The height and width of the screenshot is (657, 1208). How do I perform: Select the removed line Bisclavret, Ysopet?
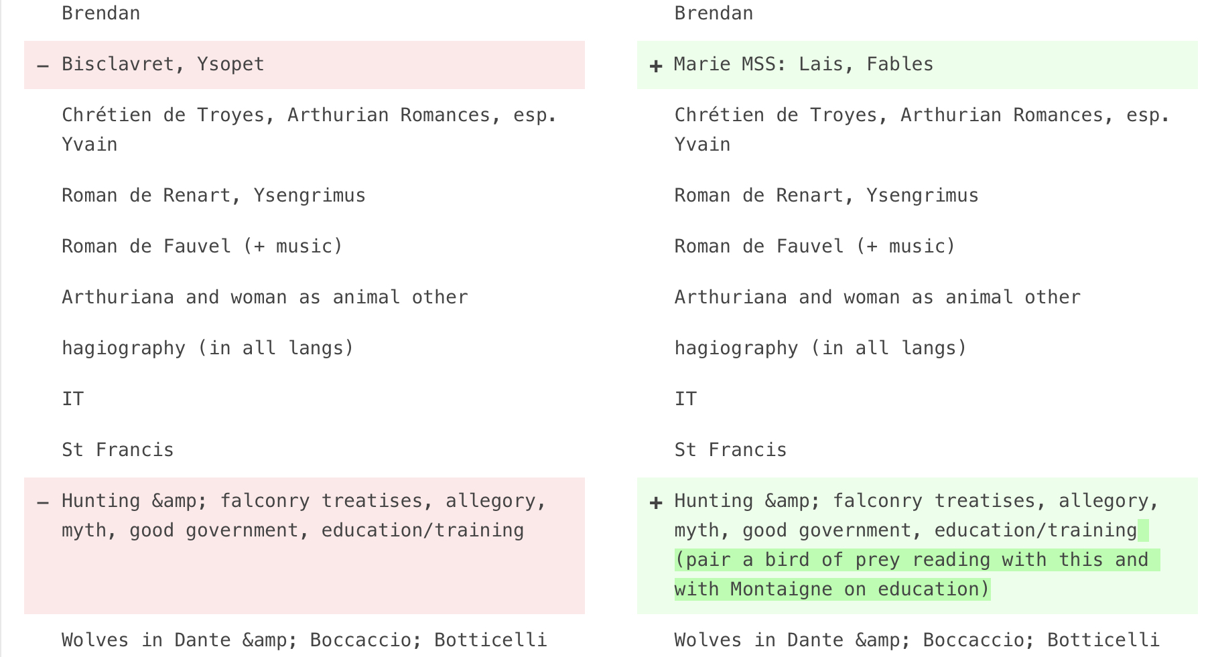[x=163, y=64]
